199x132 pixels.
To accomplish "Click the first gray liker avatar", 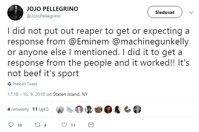I will (x=60, y=109).
